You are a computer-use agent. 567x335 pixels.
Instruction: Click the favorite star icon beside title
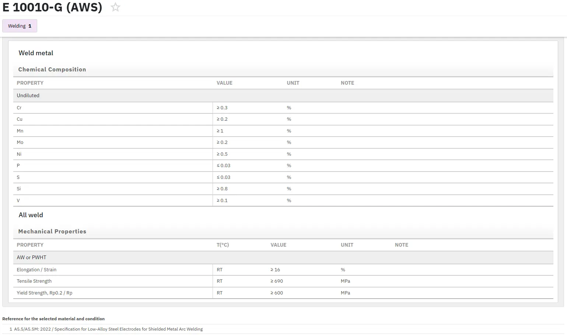pyautogui.click(x=115, y=7)
